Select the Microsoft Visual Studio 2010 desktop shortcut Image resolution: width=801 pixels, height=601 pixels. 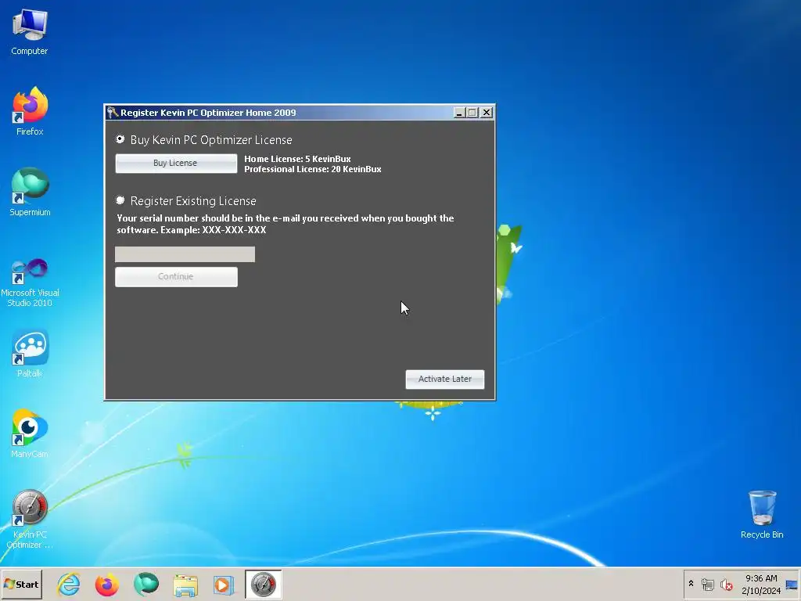click(x=30, y=282)
